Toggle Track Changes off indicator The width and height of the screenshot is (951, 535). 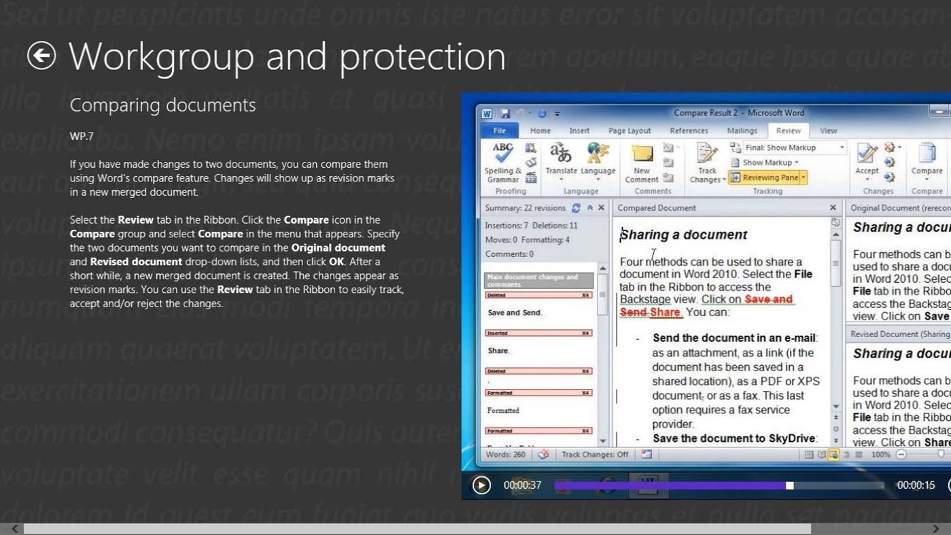(x=595, y=454)
